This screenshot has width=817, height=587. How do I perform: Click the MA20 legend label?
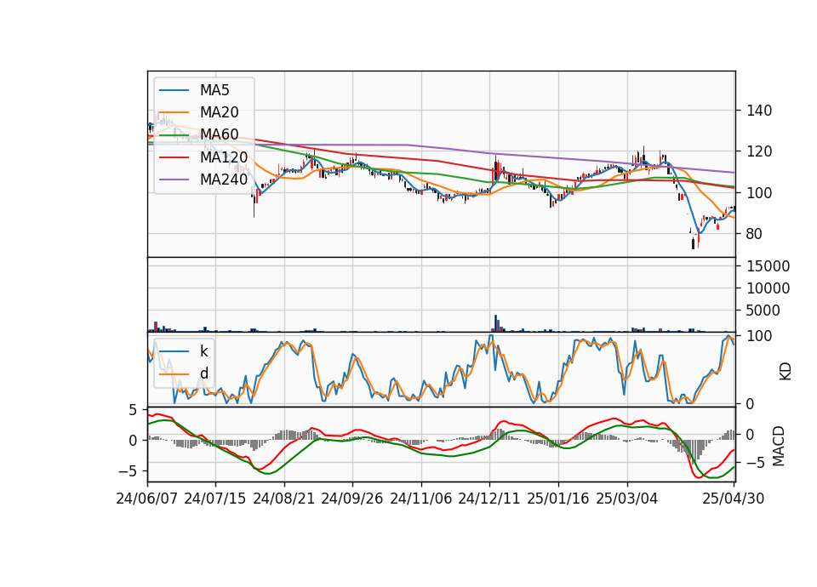[x=220, y=112]
